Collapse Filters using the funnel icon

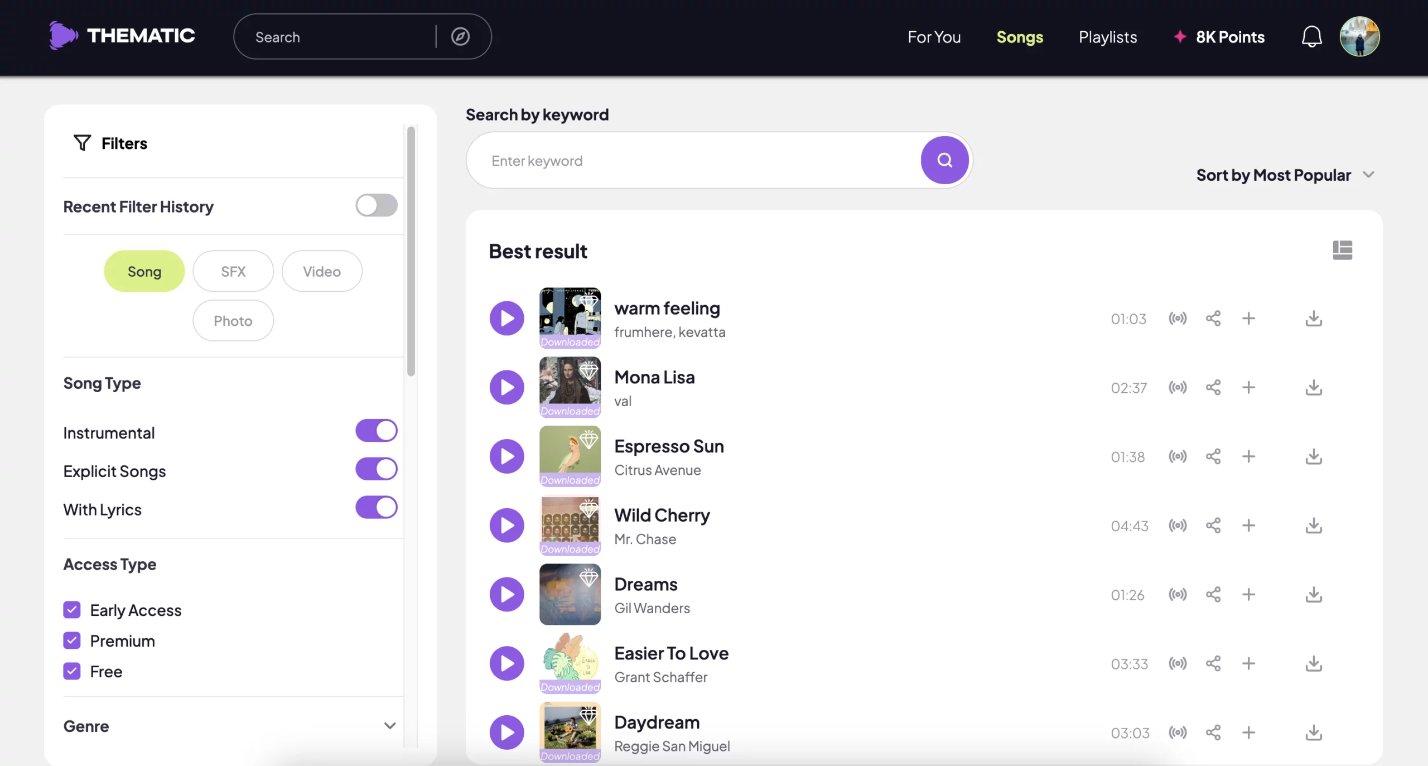click(81, 143)
